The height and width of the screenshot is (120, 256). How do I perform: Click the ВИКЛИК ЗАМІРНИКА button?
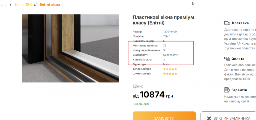(228, 116)
